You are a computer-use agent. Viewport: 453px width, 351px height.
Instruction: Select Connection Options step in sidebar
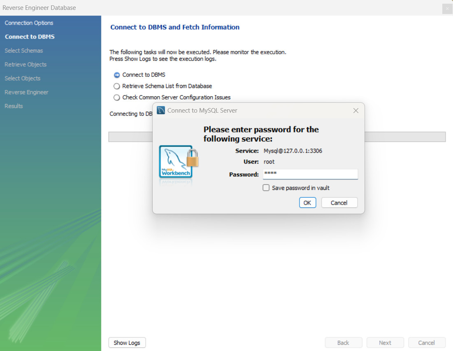tap(29, 23)
